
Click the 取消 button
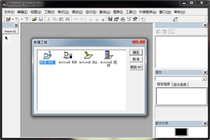(x=136, y=59)
